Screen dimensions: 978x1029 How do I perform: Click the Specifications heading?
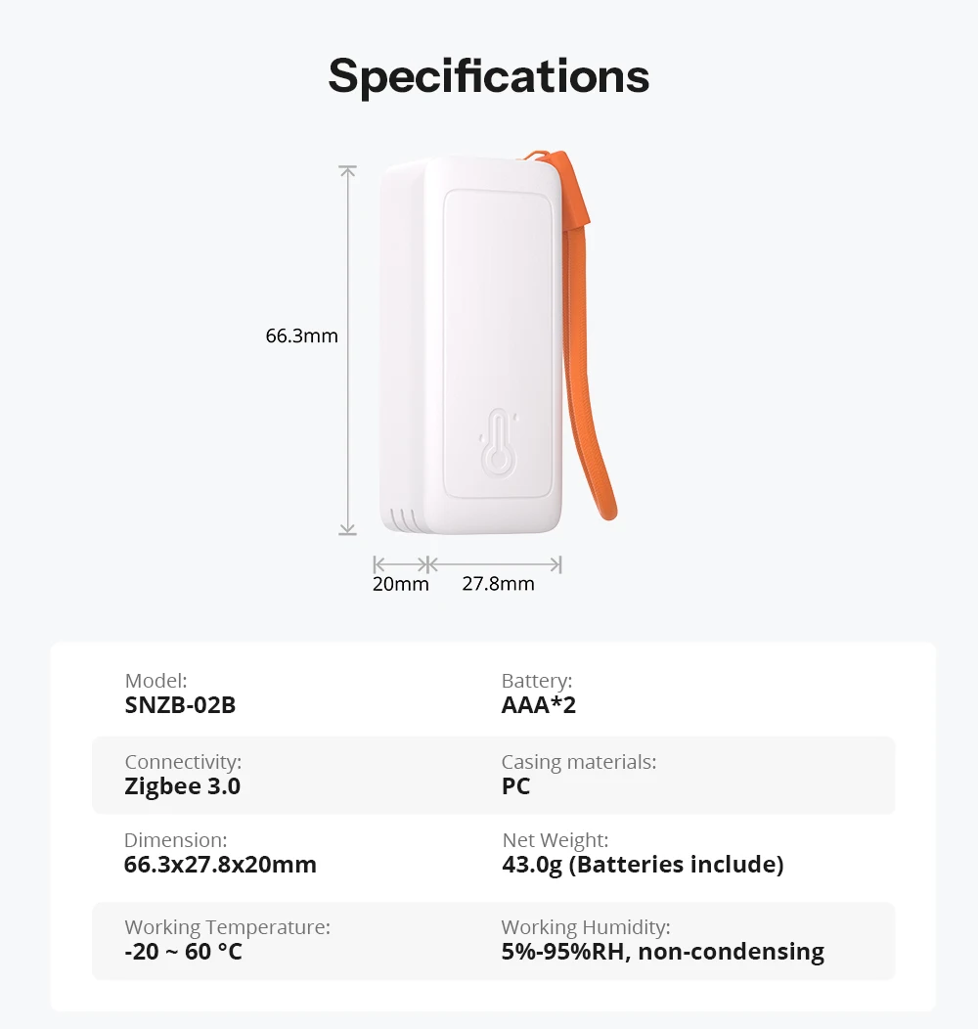[x=488, y=76]
